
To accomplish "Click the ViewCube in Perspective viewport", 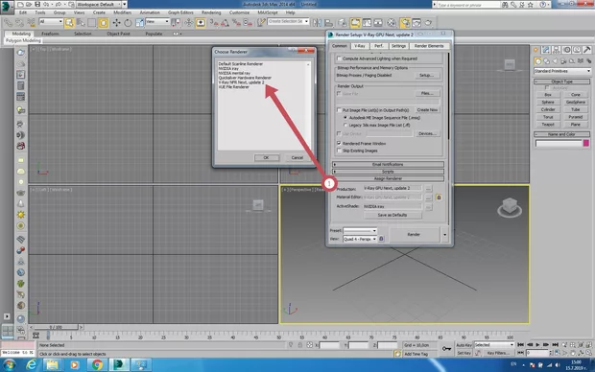I will [510, 207].
